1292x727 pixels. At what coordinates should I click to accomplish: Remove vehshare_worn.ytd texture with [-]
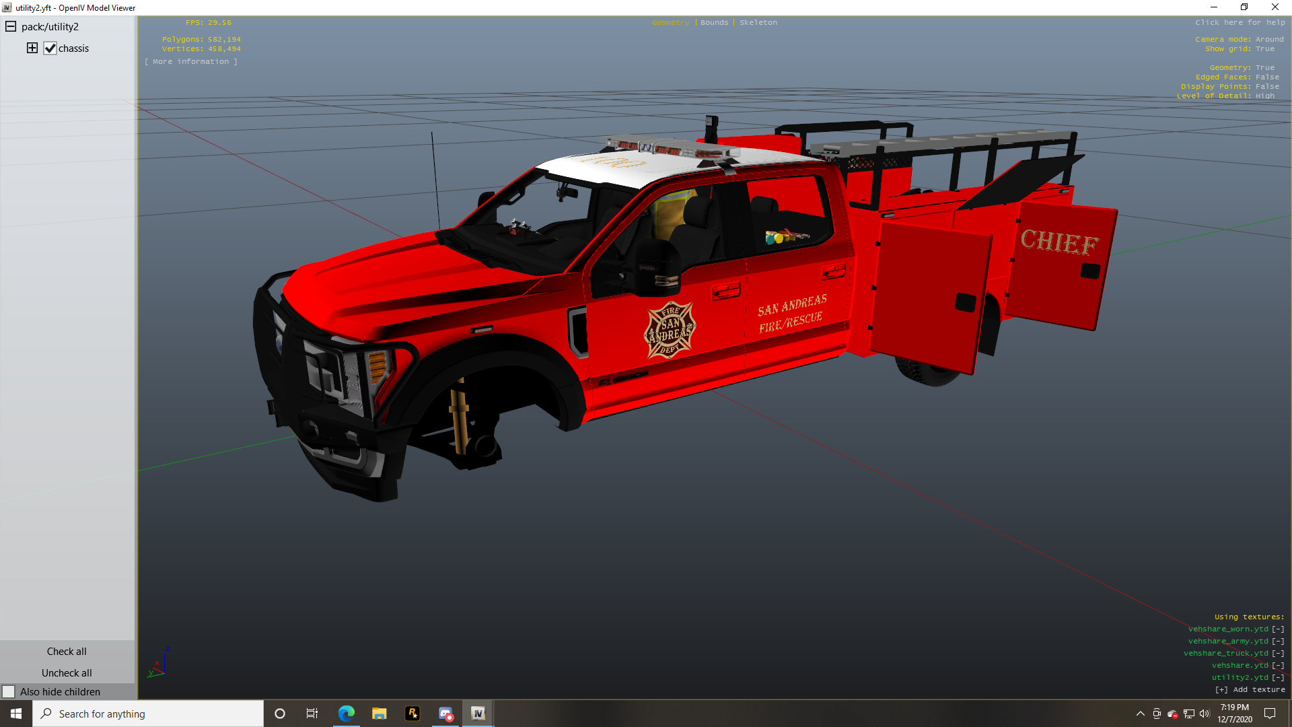pyautogui.click(x=1278, y=629)
